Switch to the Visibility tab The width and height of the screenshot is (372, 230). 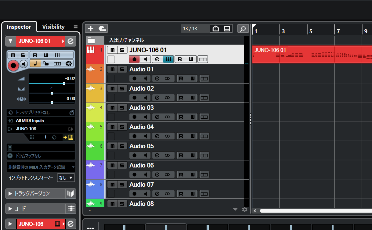pos(53,27)
